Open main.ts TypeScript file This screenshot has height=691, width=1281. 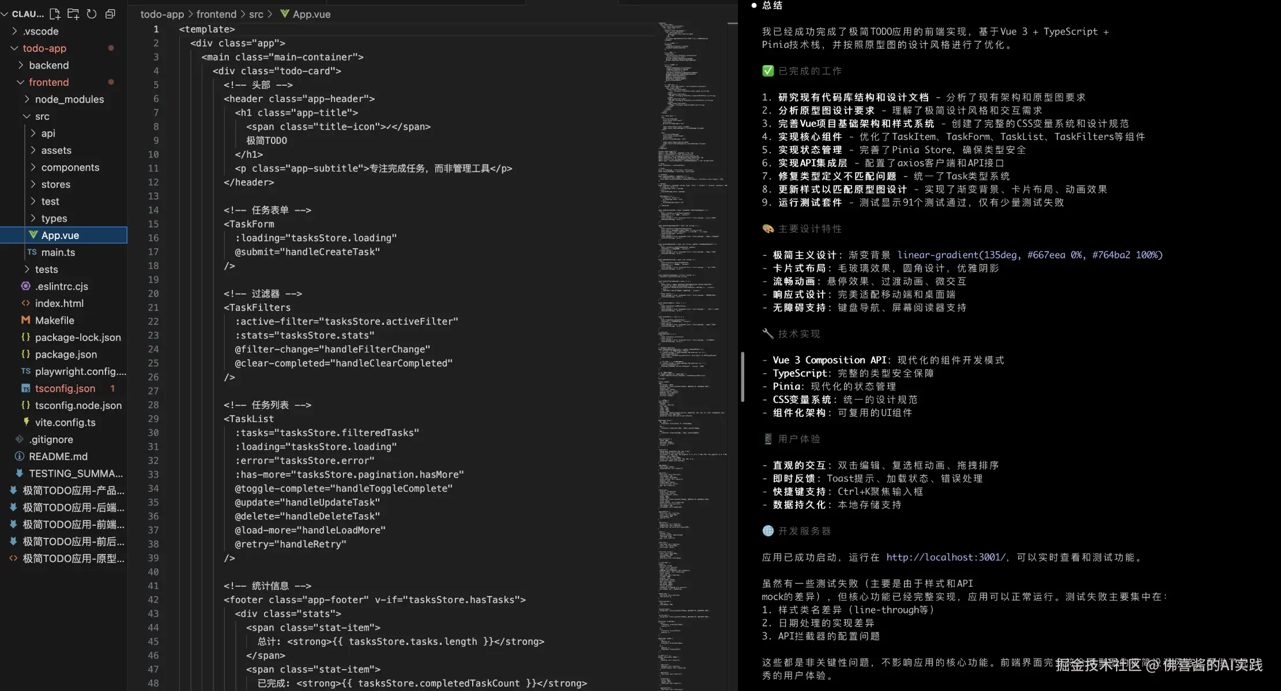click(58, 252)
